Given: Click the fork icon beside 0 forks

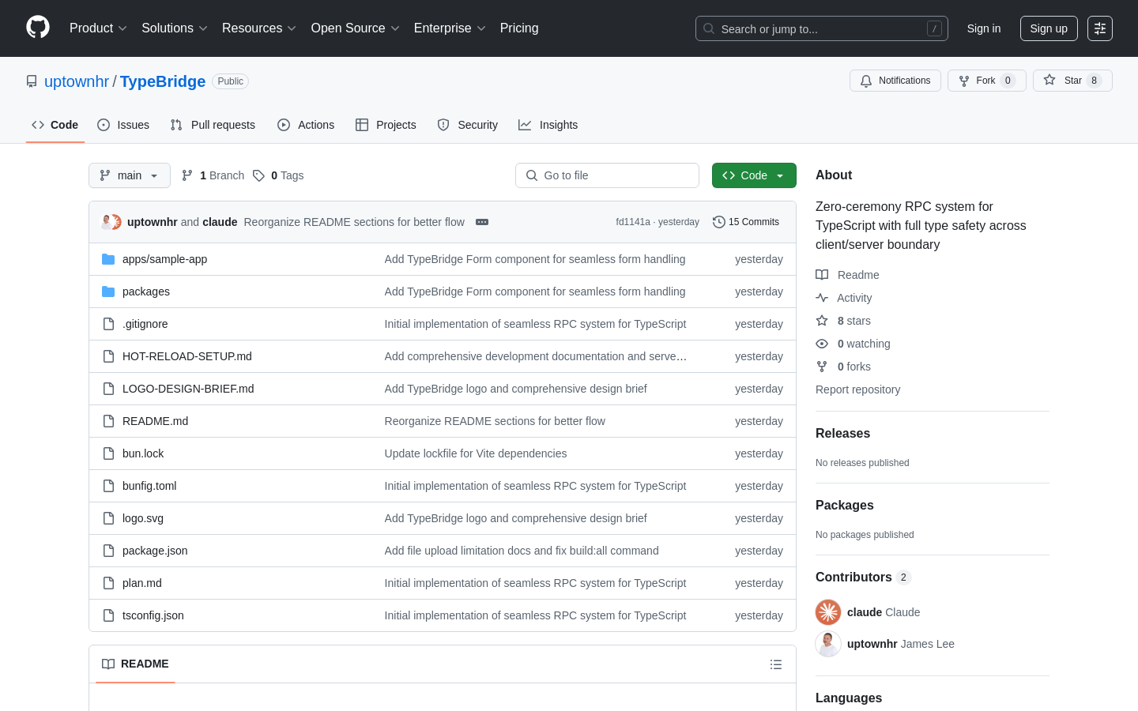Looking at the screenshot, I should point(822,367).
